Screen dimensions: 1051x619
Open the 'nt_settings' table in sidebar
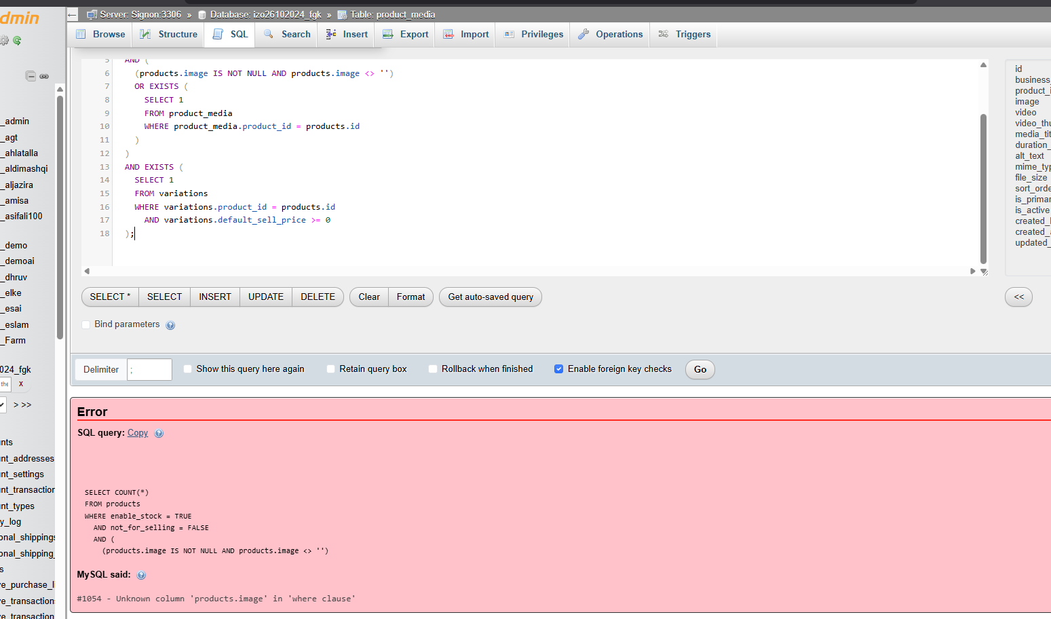[x=22, y=474]
